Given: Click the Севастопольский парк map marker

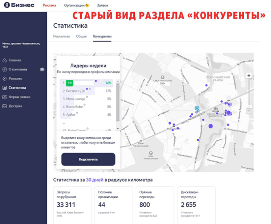Looking at the screenshot, I should pyautogui.click(x=163, y=77).
